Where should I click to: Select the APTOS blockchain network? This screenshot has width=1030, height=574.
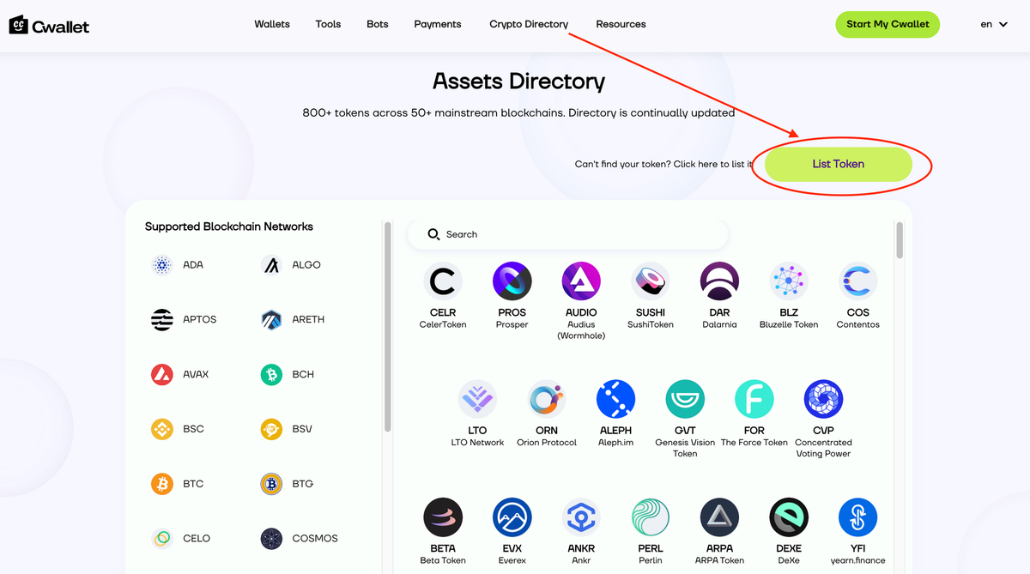tap(184, 319)
